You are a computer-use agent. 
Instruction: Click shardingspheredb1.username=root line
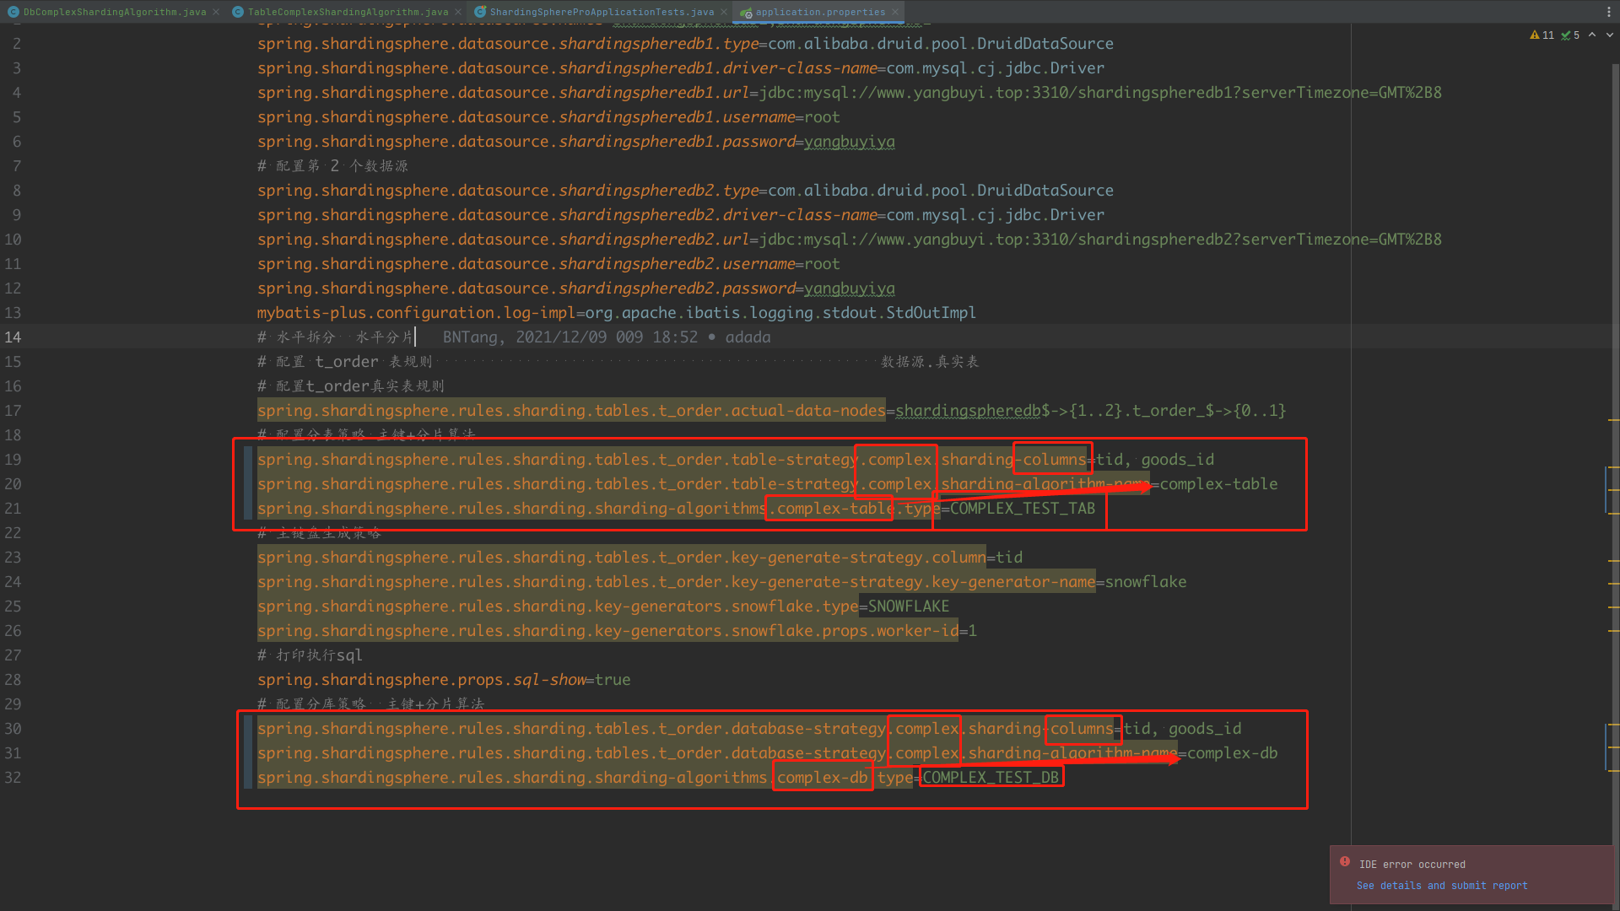click(x=548, y=117)
